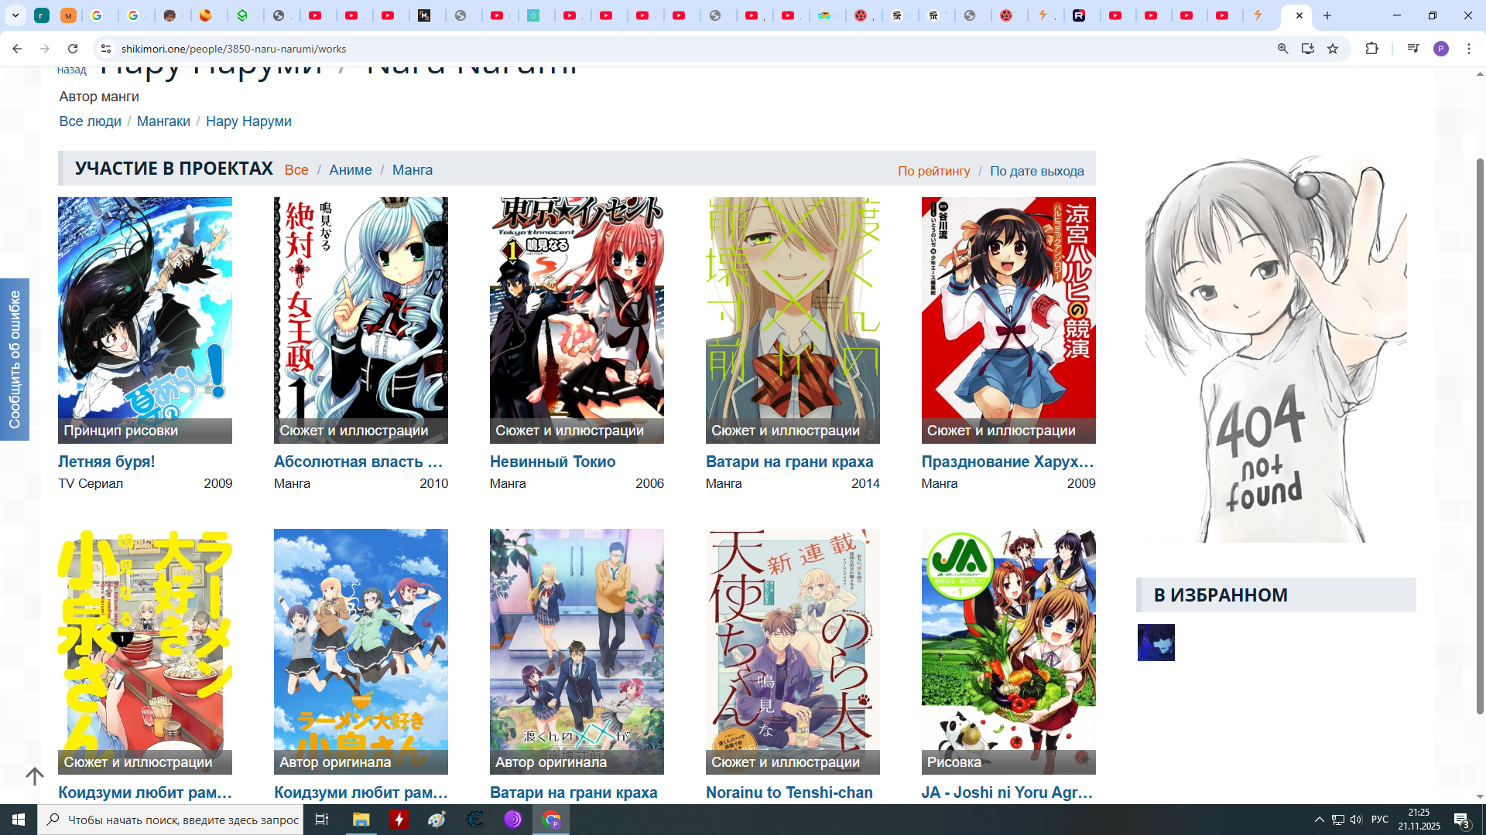
Task: Click the bookmark star icon
Action: tap(1333, 49)
